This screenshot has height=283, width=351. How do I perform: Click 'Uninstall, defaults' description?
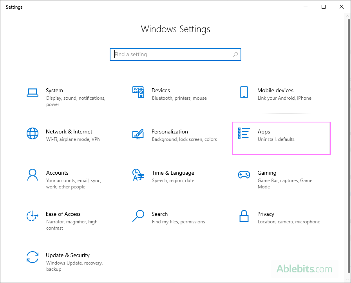[x=276, y=139]
